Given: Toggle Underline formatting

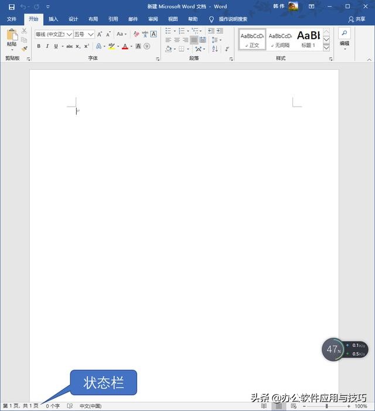Looking at the screenshot, I should click(x=56, y=46).
